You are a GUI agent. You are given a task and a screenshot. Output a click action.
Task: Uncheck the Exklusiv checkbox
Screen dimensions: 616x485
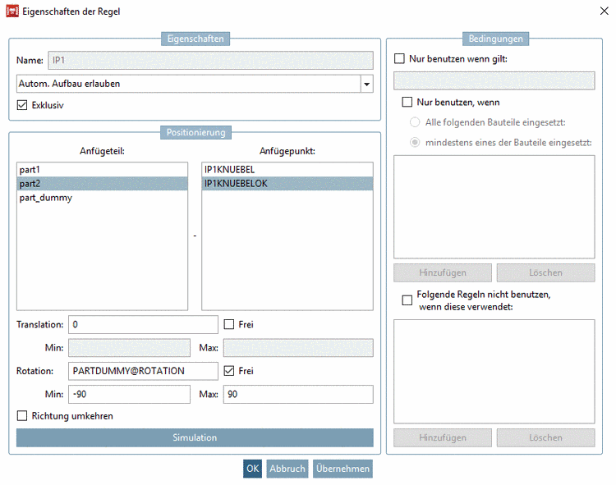[22, 105]
